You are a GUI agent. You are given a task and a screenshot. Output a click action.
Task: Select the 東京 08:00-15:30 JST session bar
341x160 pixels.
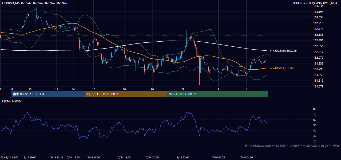click(x=48, y=94)
